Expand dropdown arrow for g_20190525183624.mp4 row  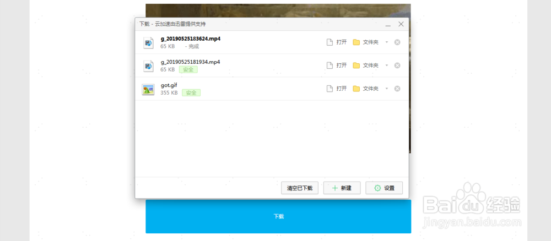click(387, 42)
